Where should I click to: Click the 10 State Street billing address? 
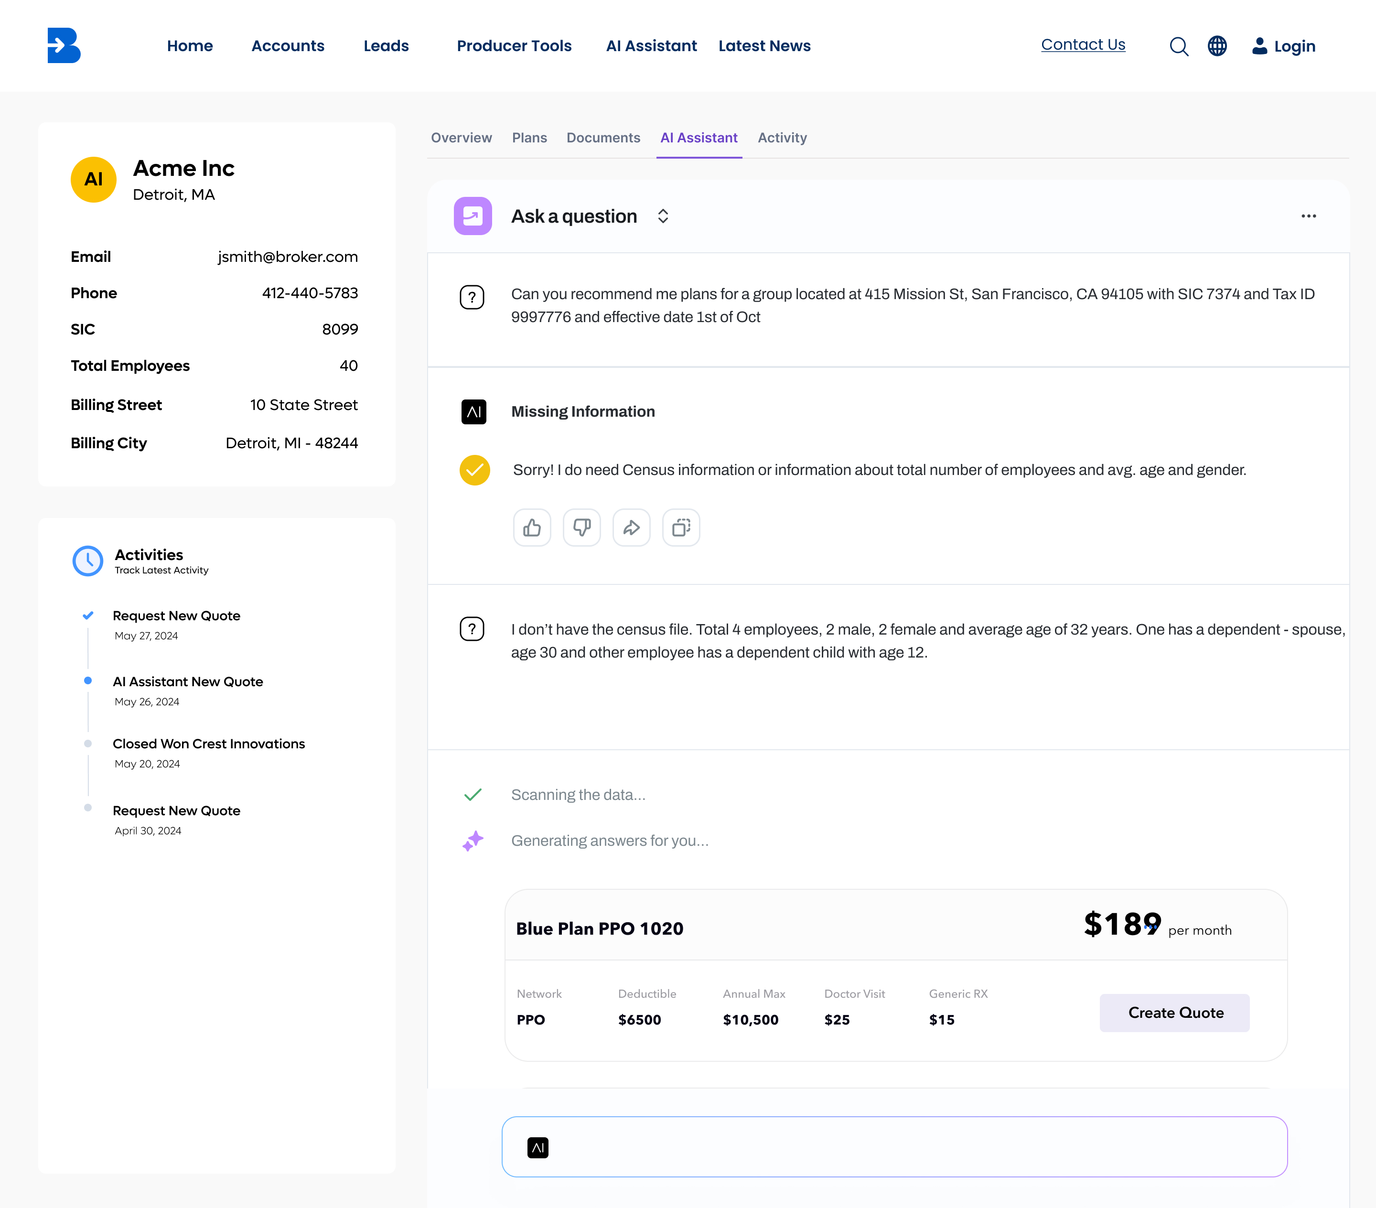click(304, 405)
